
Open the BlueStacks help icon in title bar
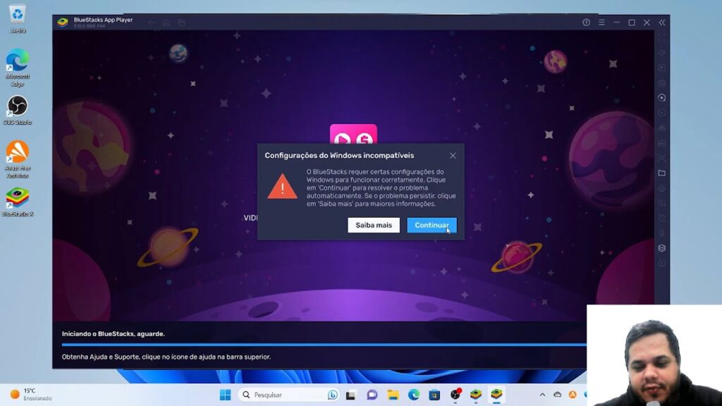click(586, 22)
